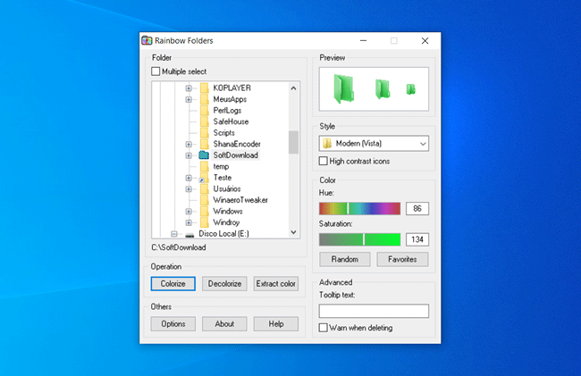Image resolution: width=581 pixels, height=376 pixels.
Task: Select the temp folder name
Action: (221, 166)
